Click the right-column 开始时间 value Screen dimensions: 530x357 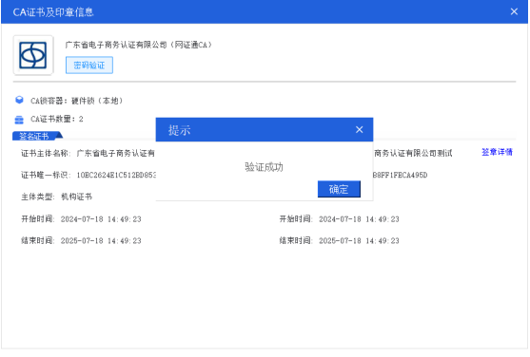(x=359, y=219)
